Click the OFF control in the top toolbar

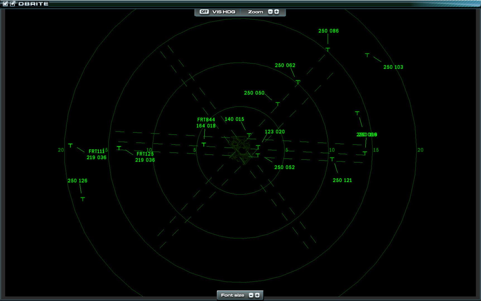click(204, 12)
